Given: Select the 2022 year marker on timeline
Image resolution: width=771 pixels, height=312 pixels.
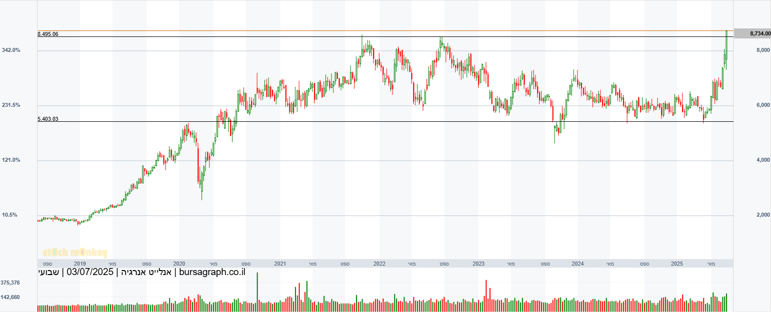Looking at the screenshot, I should coord(379,264).
